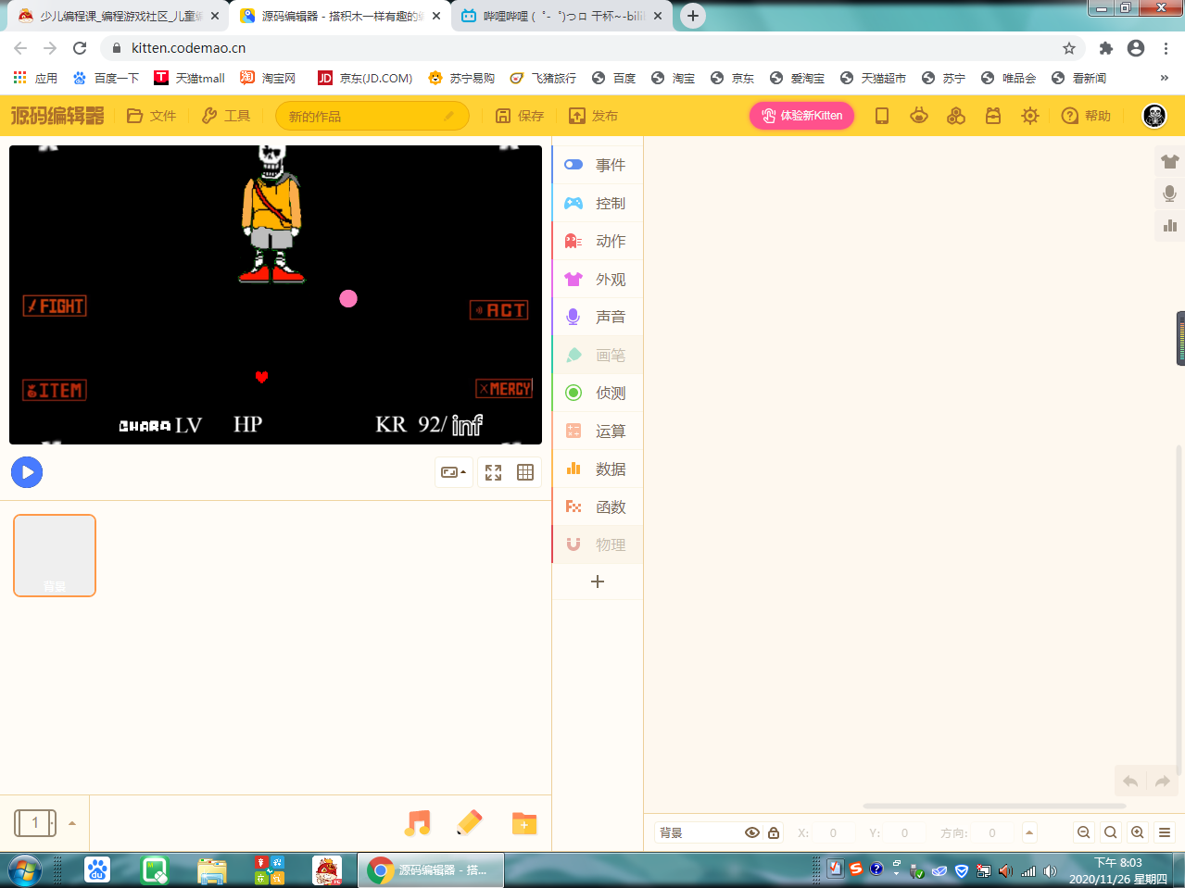
Task: Open the mobile device preview icon
Action: pos(882,116)
